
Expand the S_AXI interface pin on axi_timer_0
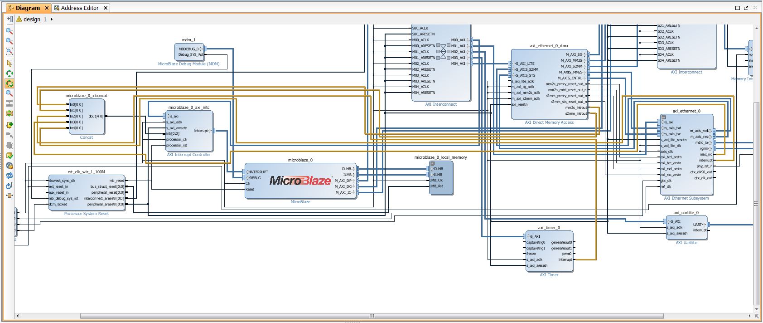(529, 236)
